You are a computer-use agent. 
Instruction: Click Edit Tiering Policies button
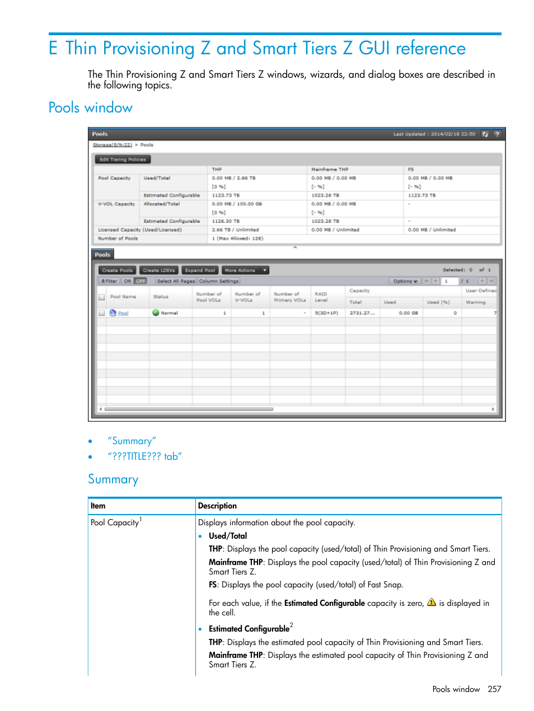tap(123, 159)
